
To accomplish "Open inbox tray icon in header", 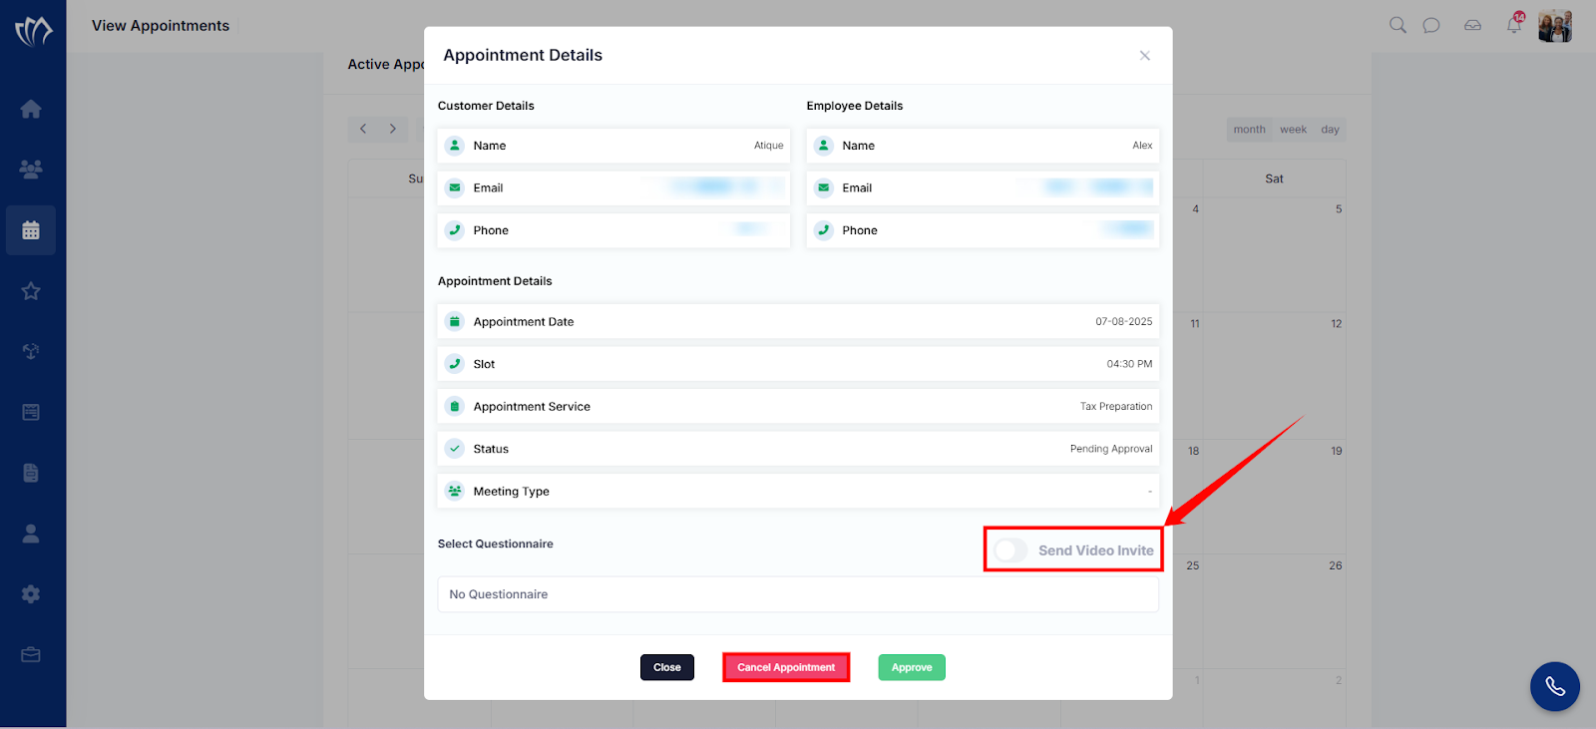I will (x=1472, y=25).
